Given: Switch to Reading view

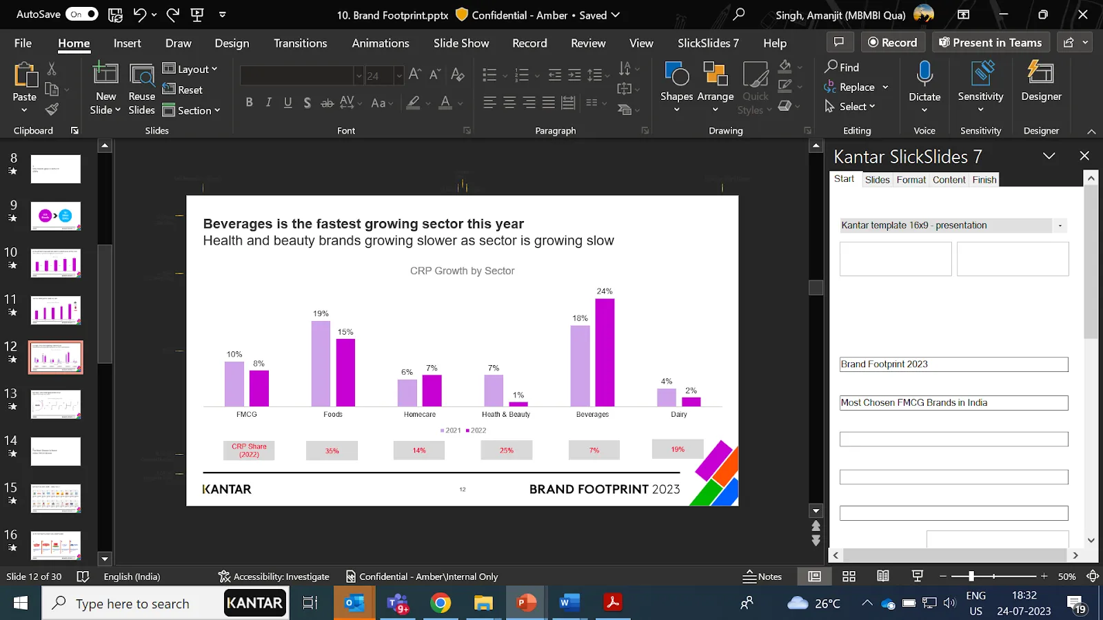Looking at the screenshot, I should (883, 577).
